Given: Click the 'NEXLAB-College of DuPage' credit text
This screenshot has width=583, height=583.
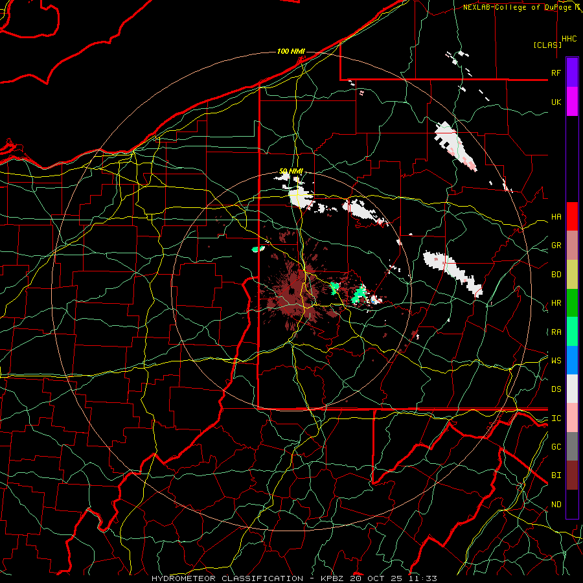Looking at the screenshot, I should pos(517,7).
